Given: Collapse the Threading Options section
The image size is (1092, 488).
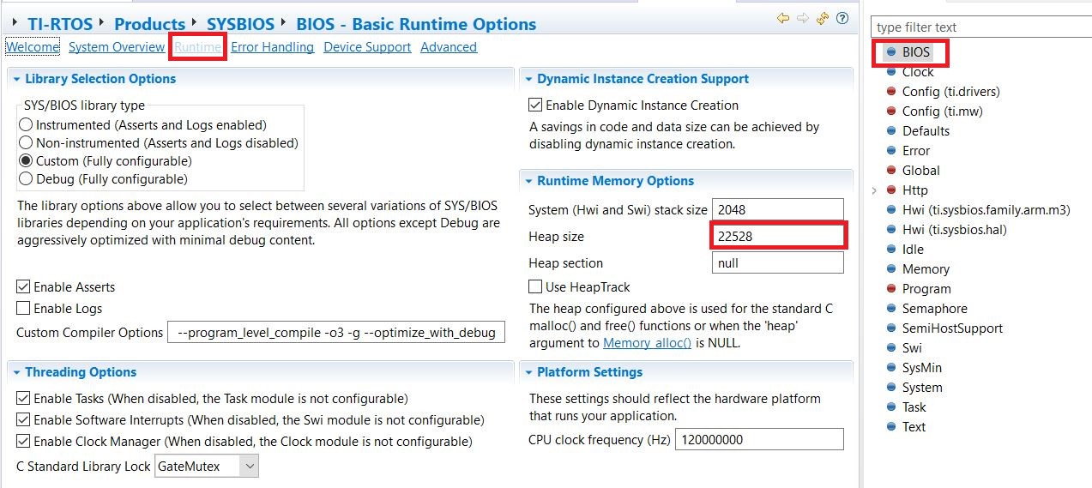Looking at the screenshot, I should (x=16, y=372).
